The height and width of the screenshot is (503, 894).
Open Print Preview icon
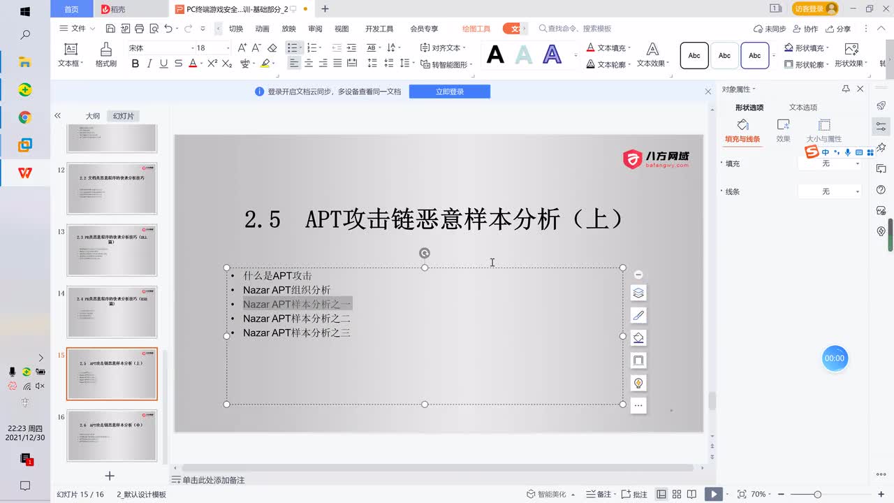[x=153, y=29]
